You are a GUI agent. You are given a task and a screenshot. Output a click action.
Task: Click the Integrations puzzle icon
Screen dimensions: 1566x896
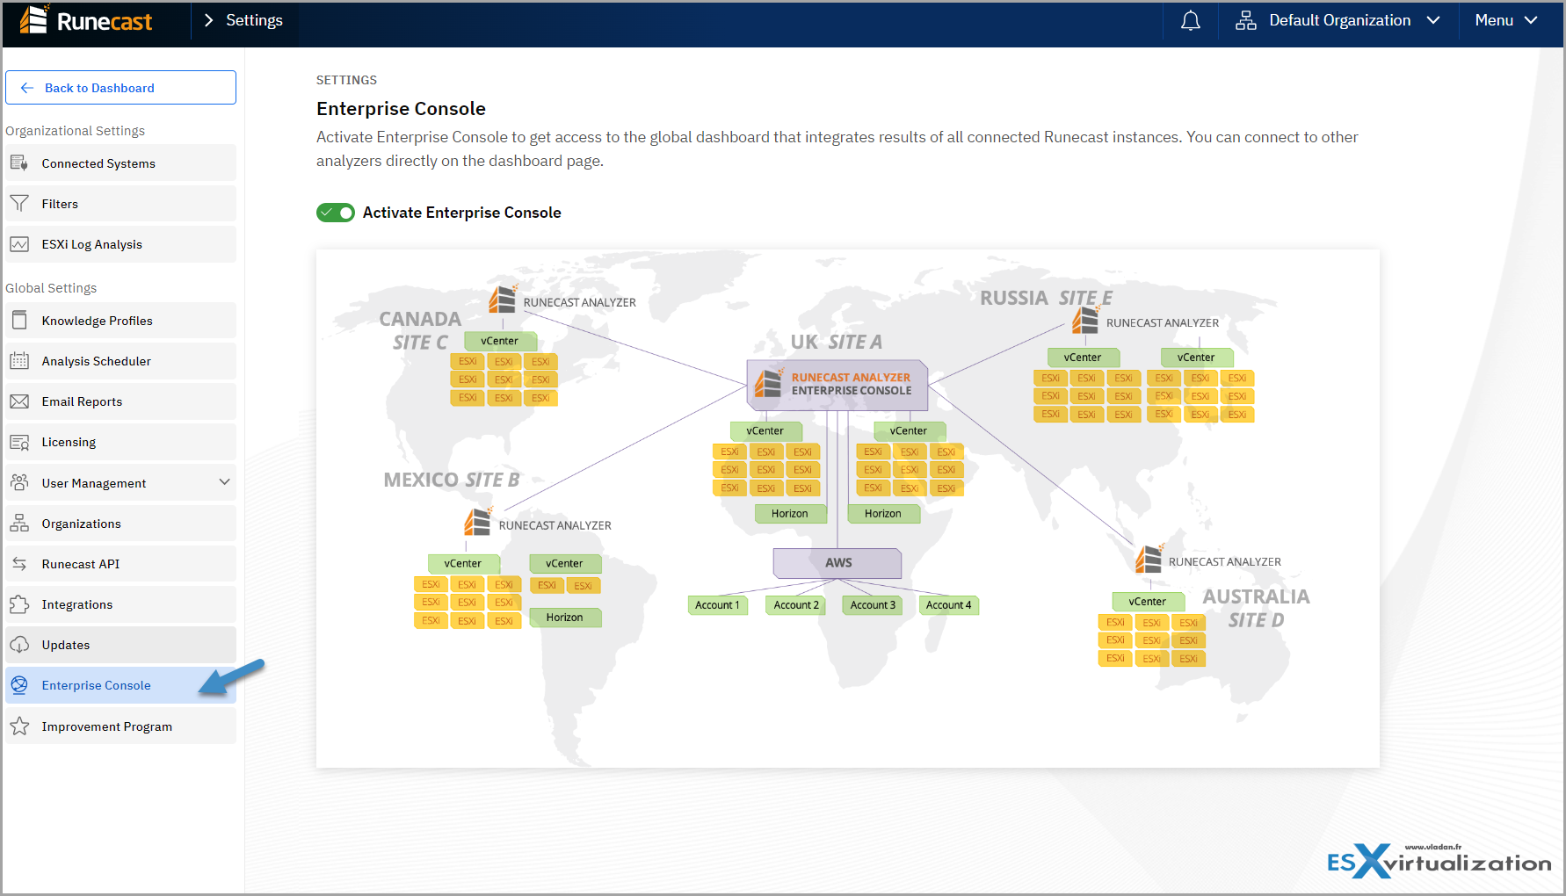coord(19,604)
